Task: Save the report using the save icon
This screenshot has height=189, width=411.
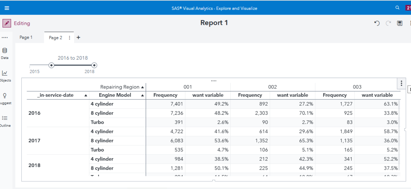Action: pyautogui.click(x=400, y=23)
